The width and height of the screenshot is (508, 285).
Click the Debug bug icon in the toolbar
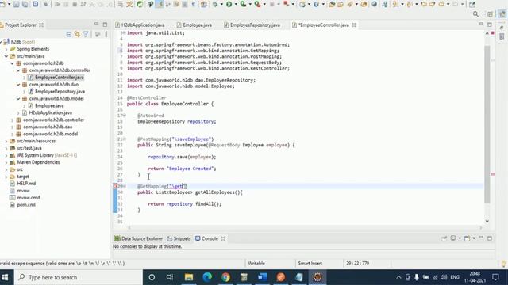pyautogui.click(x=215, y=4)
